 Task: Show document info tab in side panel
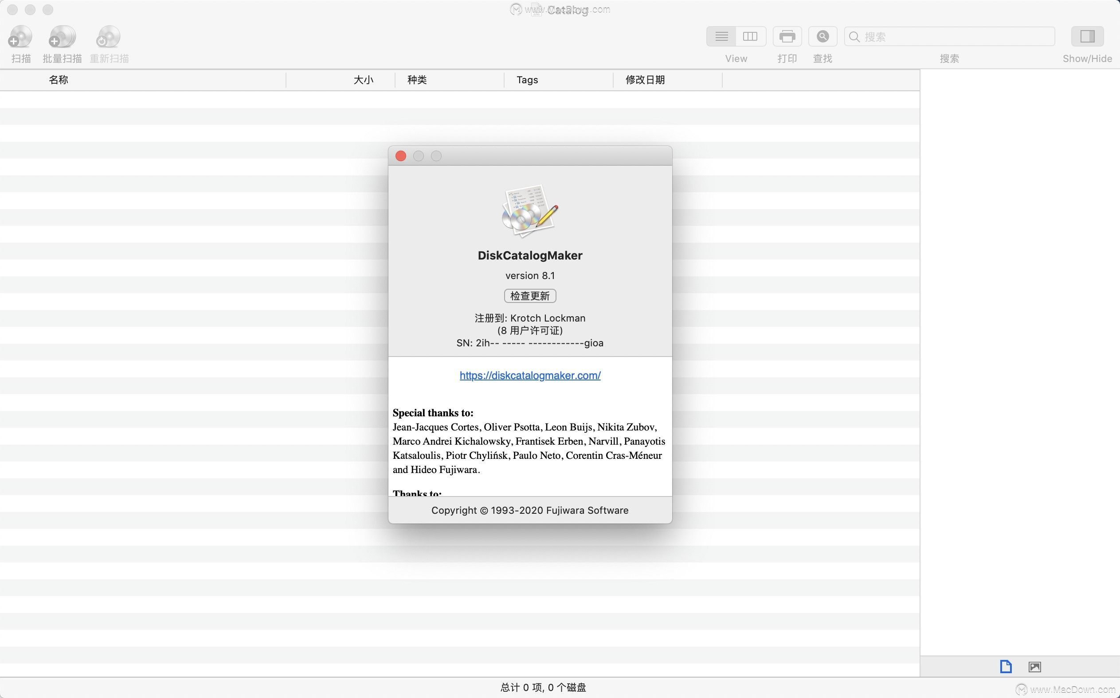1006,667
